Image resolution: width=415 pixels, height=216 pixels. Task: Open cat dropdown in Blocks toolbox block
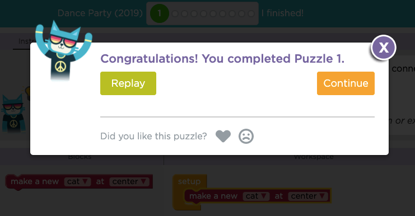click(77, 182)
